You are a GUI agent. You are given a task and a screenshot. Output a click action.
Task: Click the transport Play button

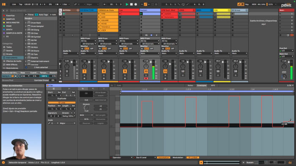pos(127,4)
